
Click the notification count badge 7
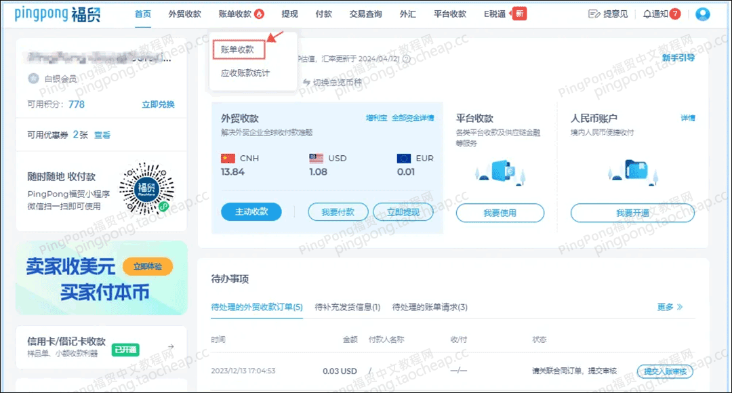tap(675, 14)
